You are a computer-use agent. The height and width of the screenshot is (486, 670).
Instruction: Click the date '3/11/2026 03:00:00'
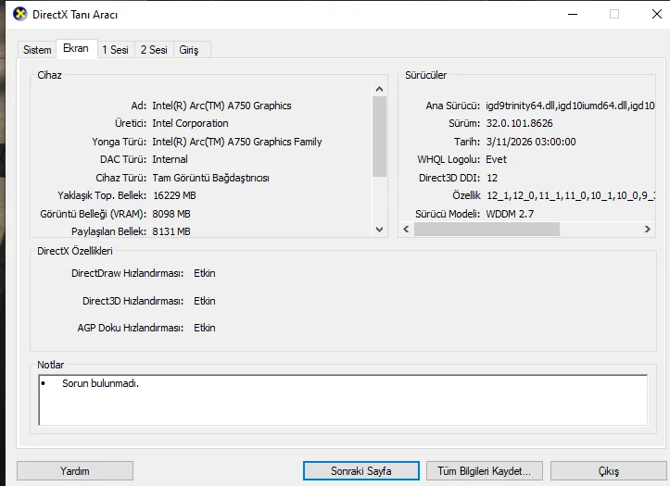point(531,142)
